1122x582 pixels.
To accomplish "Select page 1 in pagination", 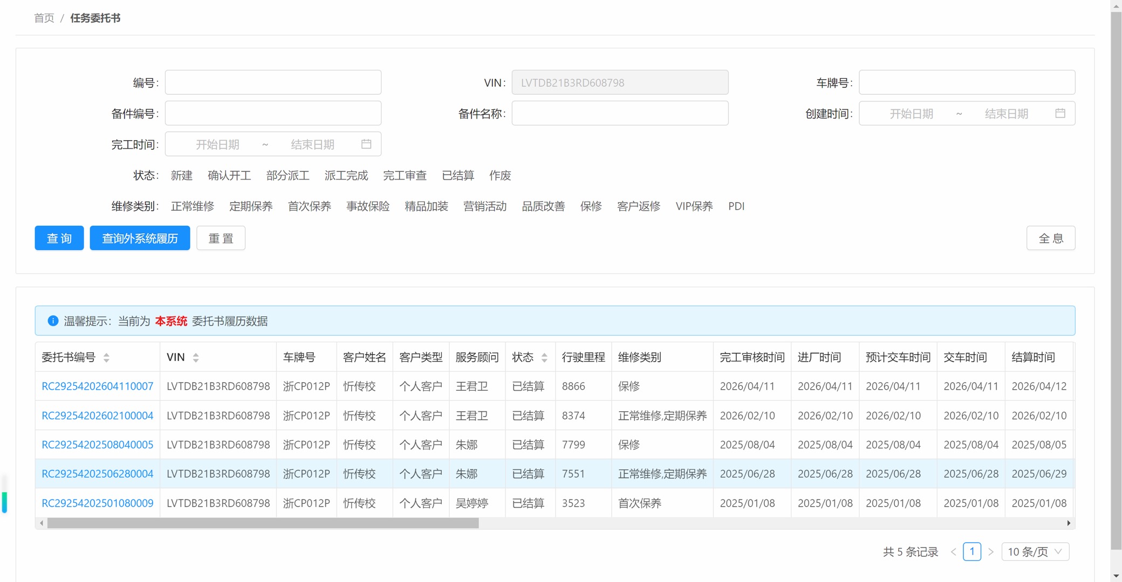I will pyautogui.click(x=972, y=552).
